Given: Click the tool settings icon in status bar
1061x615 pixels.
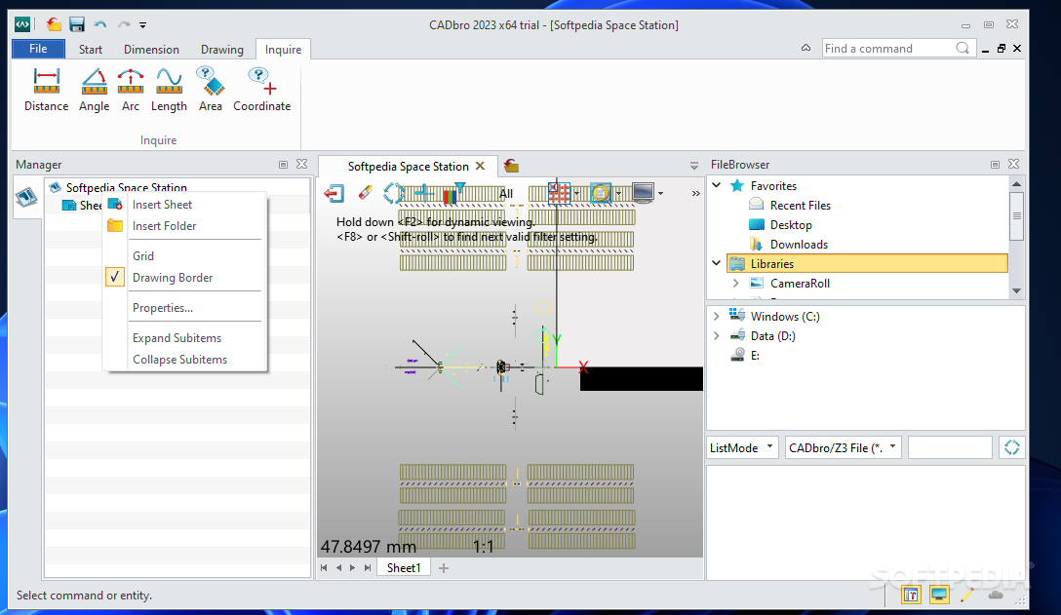Looking at the screenshot, I should 911,595.
